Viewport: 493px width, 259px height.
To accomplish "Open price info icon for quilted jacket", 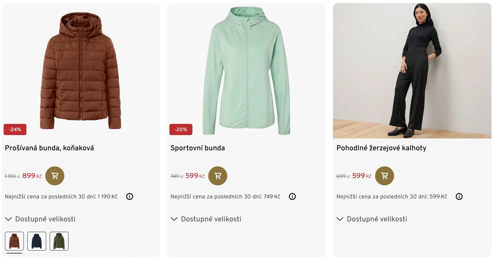I will click(130, 197).
